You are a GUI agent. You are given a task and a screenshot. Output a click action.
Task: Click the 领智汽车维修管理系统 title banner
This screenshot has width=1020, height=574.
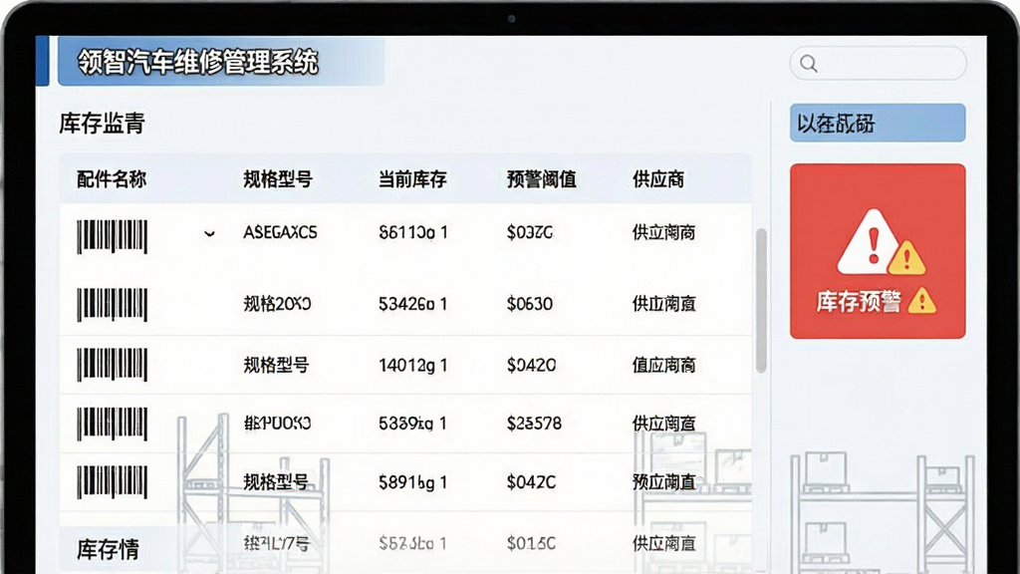[x=221, y=61]
